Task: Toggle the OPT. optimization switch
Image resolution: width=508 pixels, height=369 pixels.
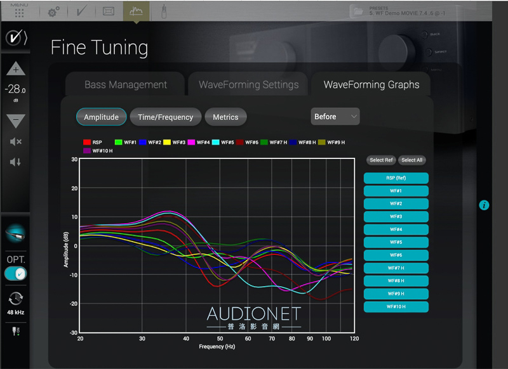Action: click(x=16, y=274)
